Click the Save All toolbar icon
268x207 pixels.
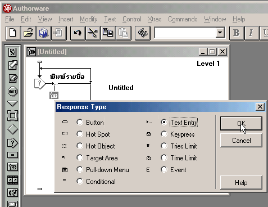(44, 33)
